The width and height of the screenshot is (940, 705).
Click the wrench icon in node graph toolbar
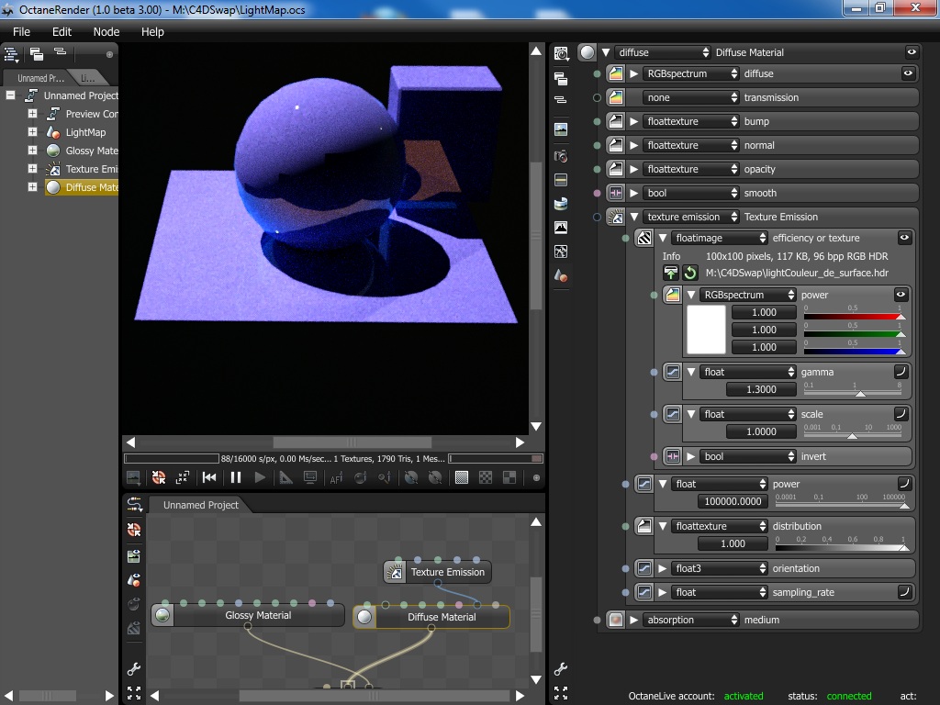[x=134, y=669]
